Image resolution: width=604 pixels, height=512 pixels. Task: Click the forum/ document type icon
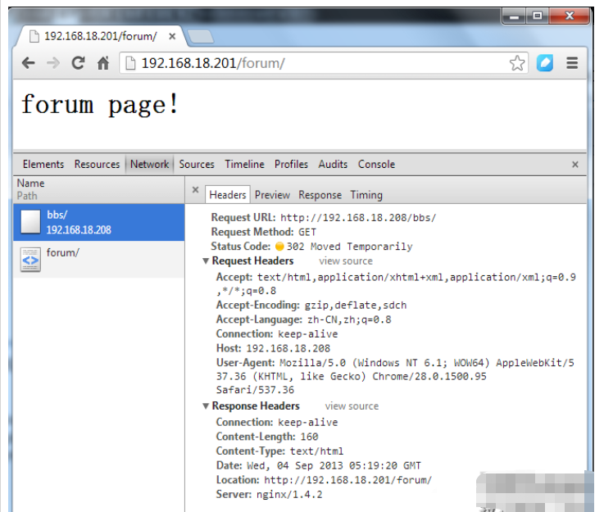click(30, 260)
